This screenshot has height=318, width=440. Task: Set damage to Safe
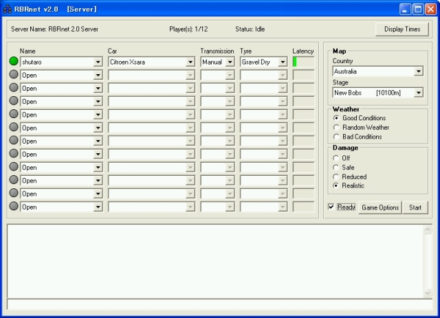click(336, 167)
